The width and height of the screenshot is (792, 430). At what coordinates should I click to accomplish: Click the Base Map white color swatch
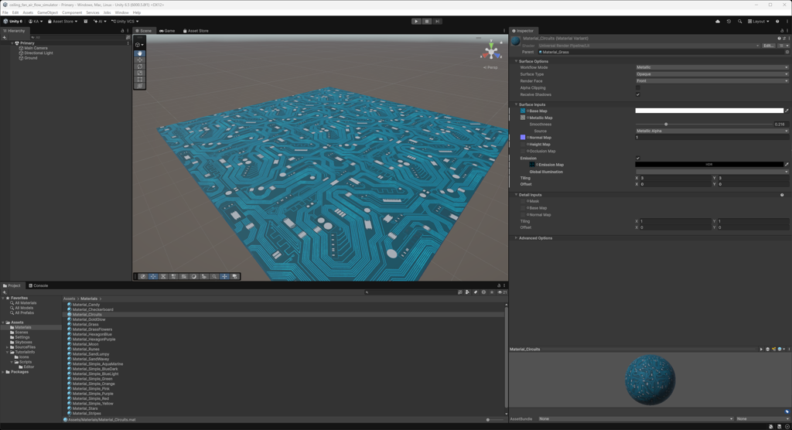(x=709, y=111)
